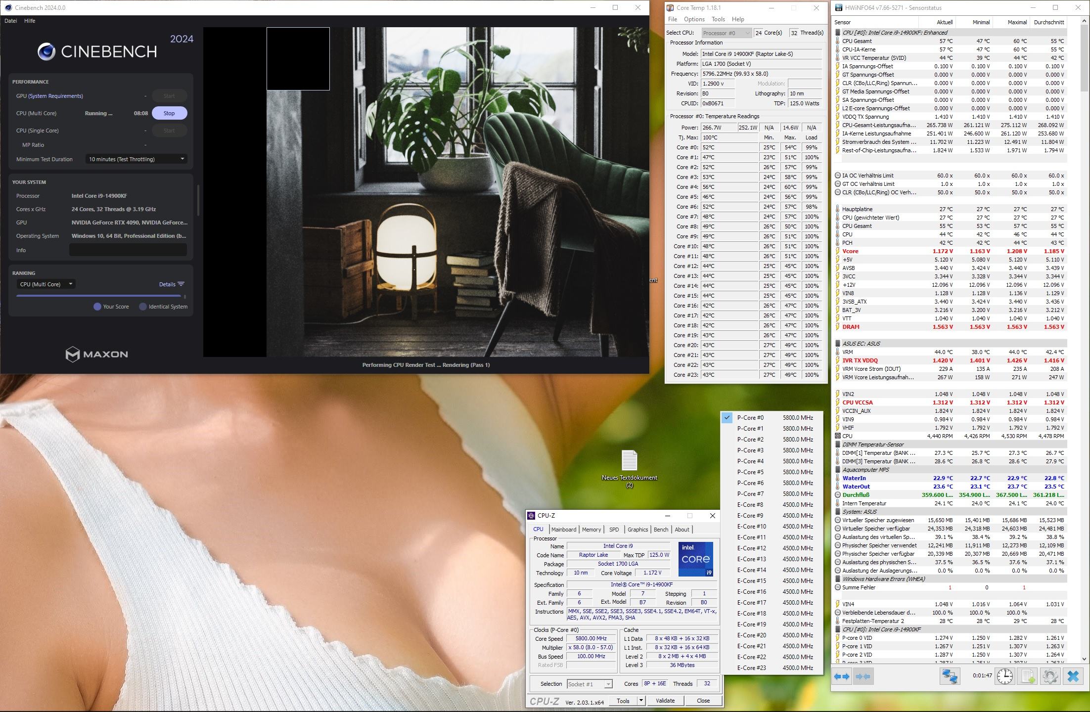The width and height of the screenshot is (1090, 712).
Task: Start HWiNFO logging with sheet-plus icon
Action: (x=1028, y=676)
